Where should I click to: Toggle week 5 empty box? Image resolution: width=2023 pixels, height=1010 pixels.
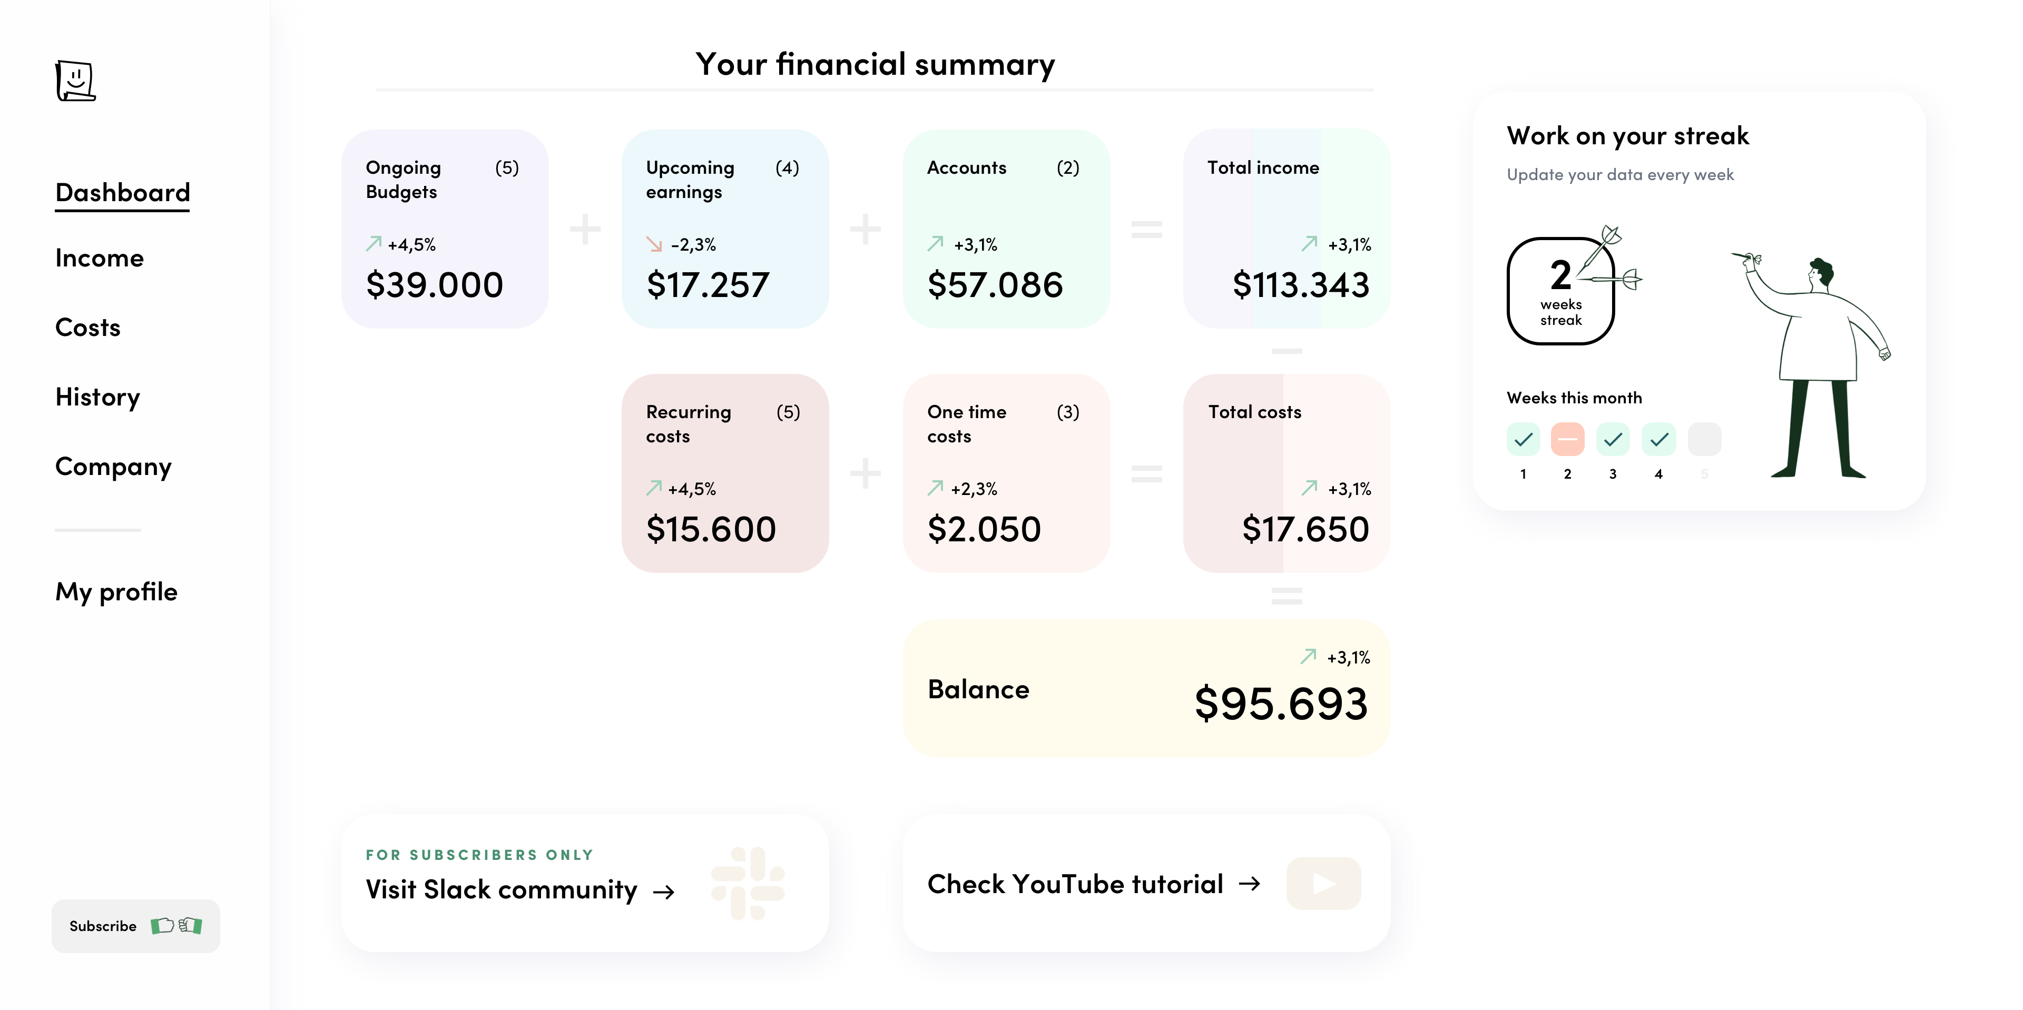tap(1704, 439)
